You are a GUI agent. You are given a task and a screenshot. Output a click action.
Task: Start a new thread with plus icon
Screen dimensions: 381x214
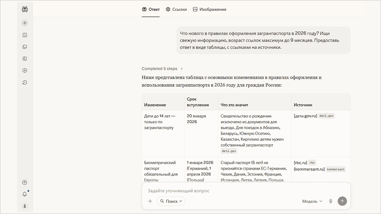tap(25, 23)
